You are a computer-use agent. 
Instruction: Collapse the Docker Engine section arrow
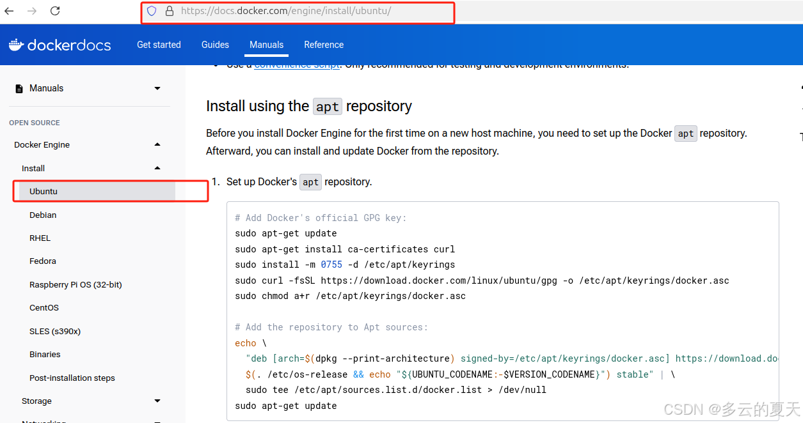point(157,145)
